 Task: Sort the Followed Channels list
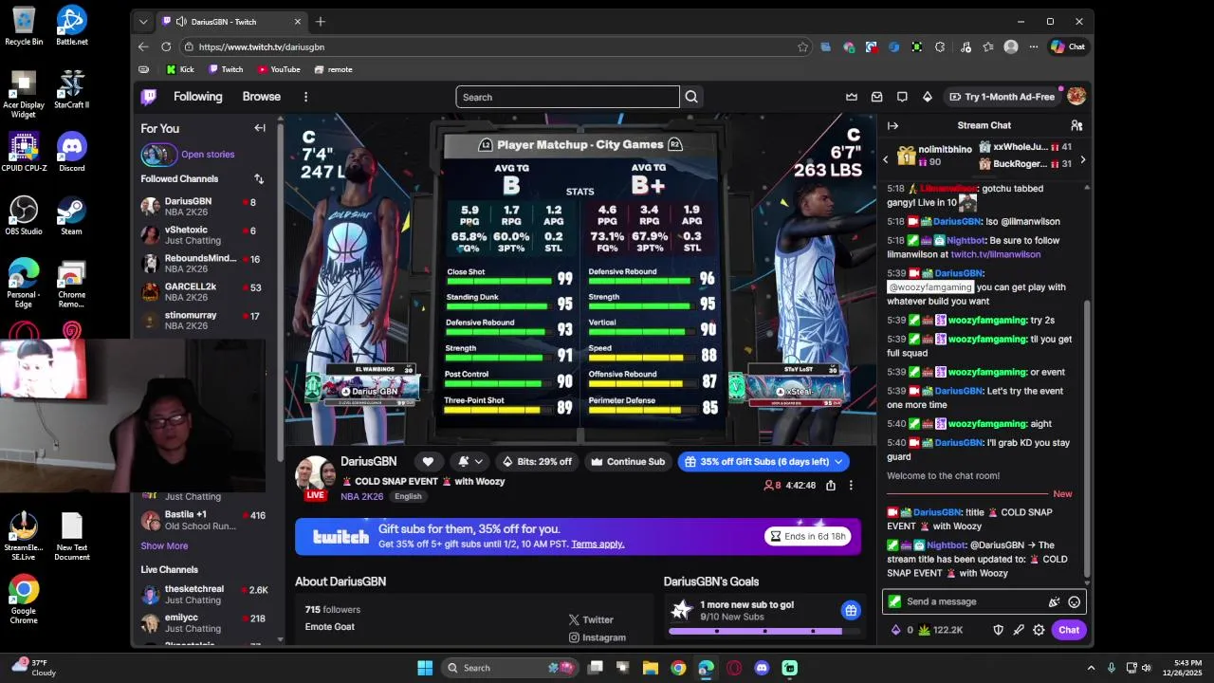pyautogui.click(x=259, y=178)
